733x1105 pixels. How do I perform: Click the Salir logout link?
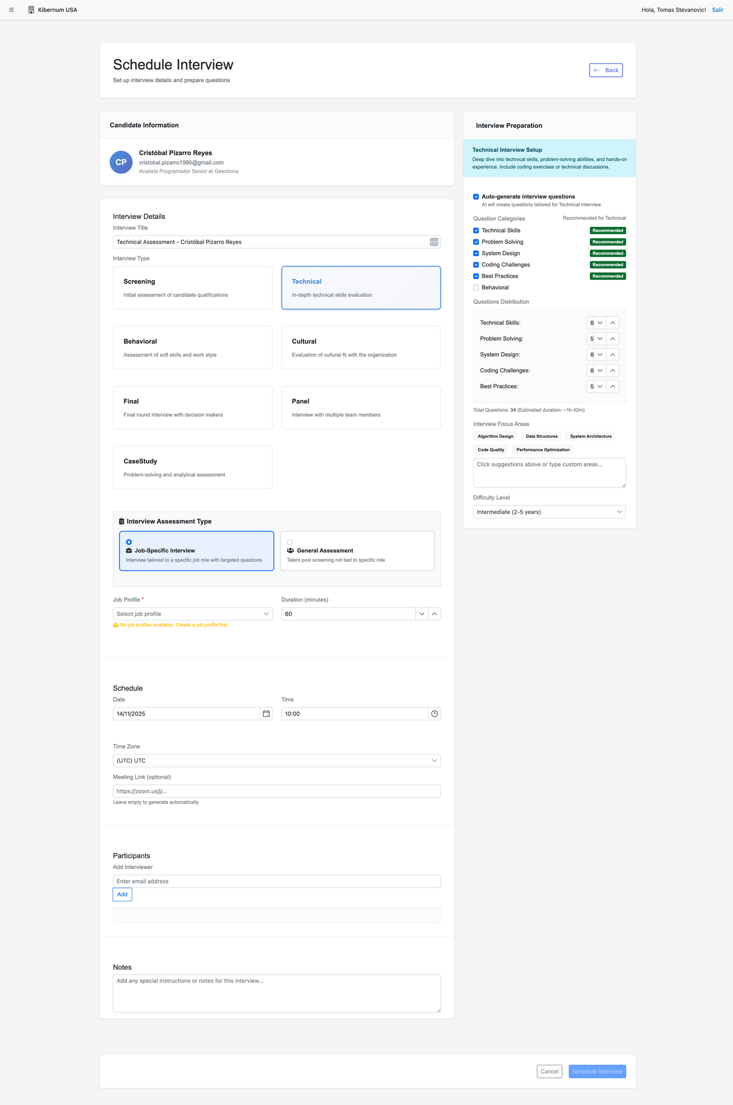click(x=717, y=10)
